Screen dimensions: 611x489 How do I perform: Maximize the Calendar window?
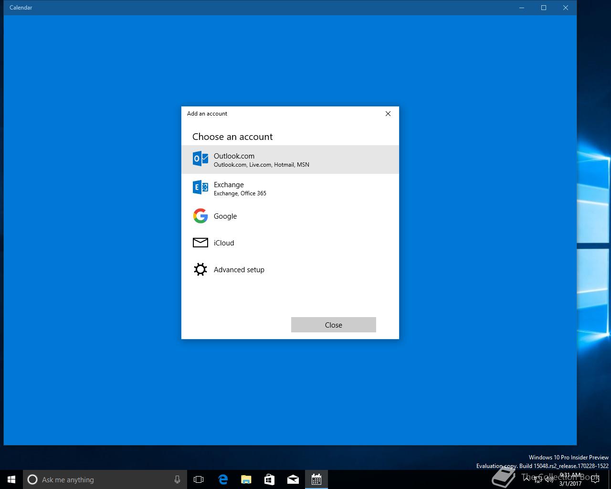point(544,8)
